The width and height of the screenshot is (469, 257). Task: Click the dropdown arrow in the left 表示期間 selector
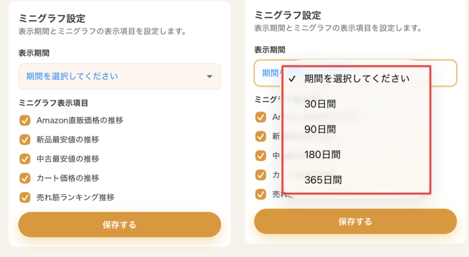(x=210, y=76)
